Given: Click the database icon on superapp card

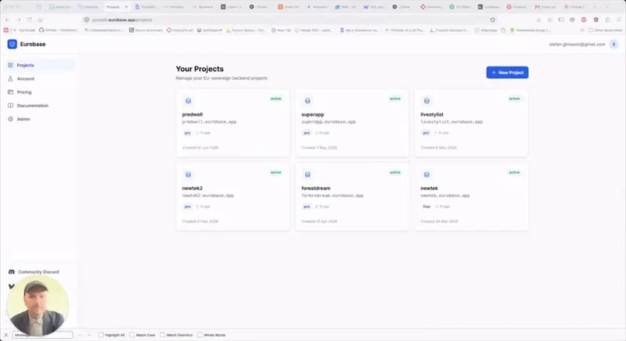Looking at the screenshot, I should click(308, 101).
